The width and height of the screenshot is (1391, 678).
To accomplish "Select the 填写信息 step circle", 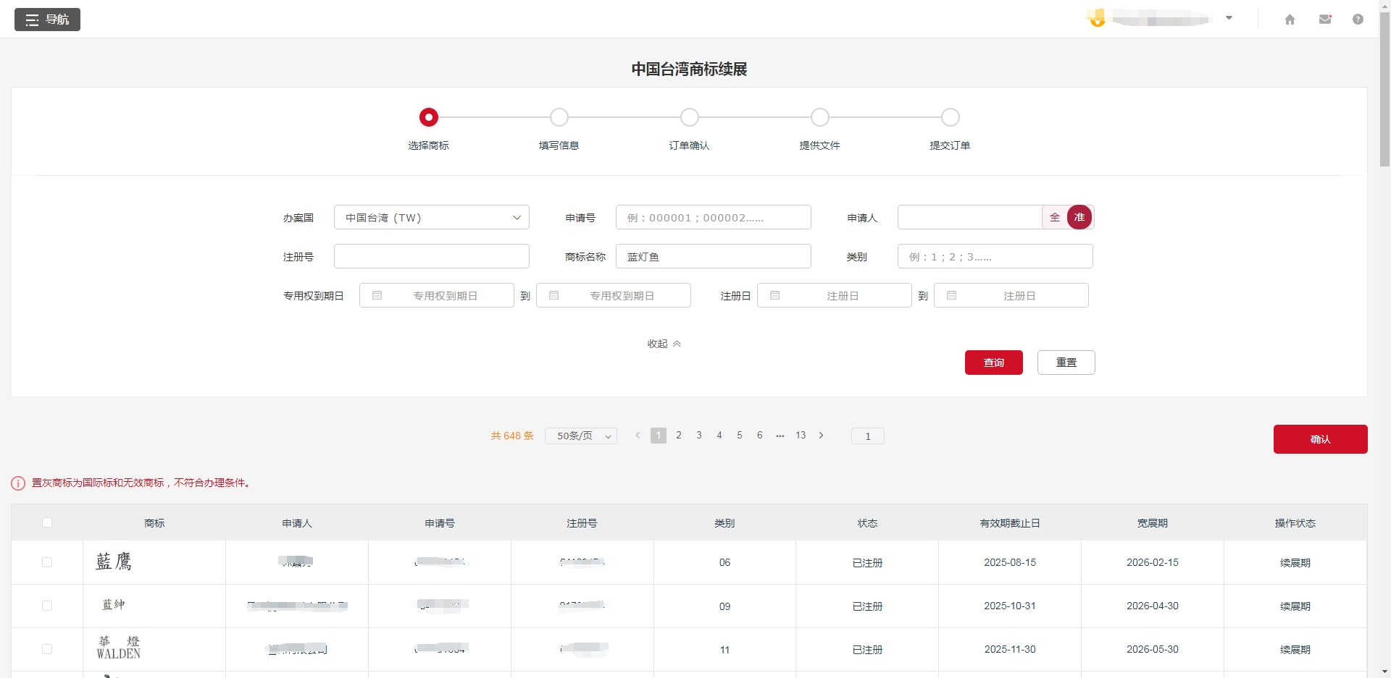I will pos(559,117).
